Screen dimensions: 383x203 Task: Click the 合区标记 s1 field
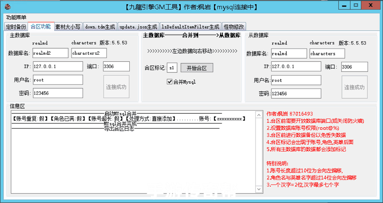(172, 68)
